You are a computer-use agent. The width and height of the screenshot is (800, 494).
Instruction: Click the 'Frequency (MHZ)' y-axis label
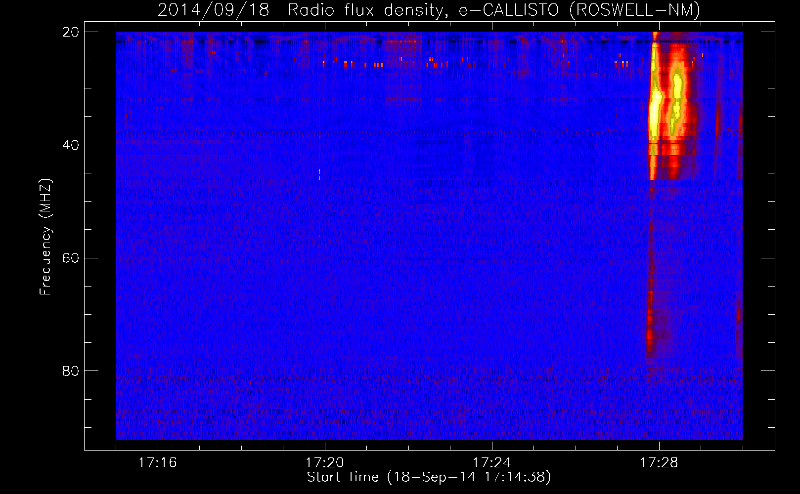pos(45,237)
